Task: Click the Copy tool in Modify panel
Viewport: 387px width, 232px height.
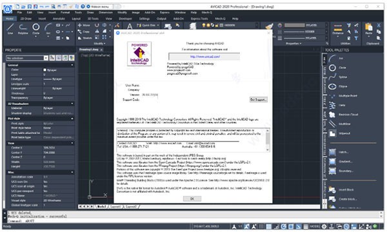Action: 84,32
